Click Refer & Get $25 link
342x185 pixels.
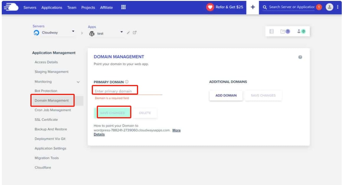(229, 7)
